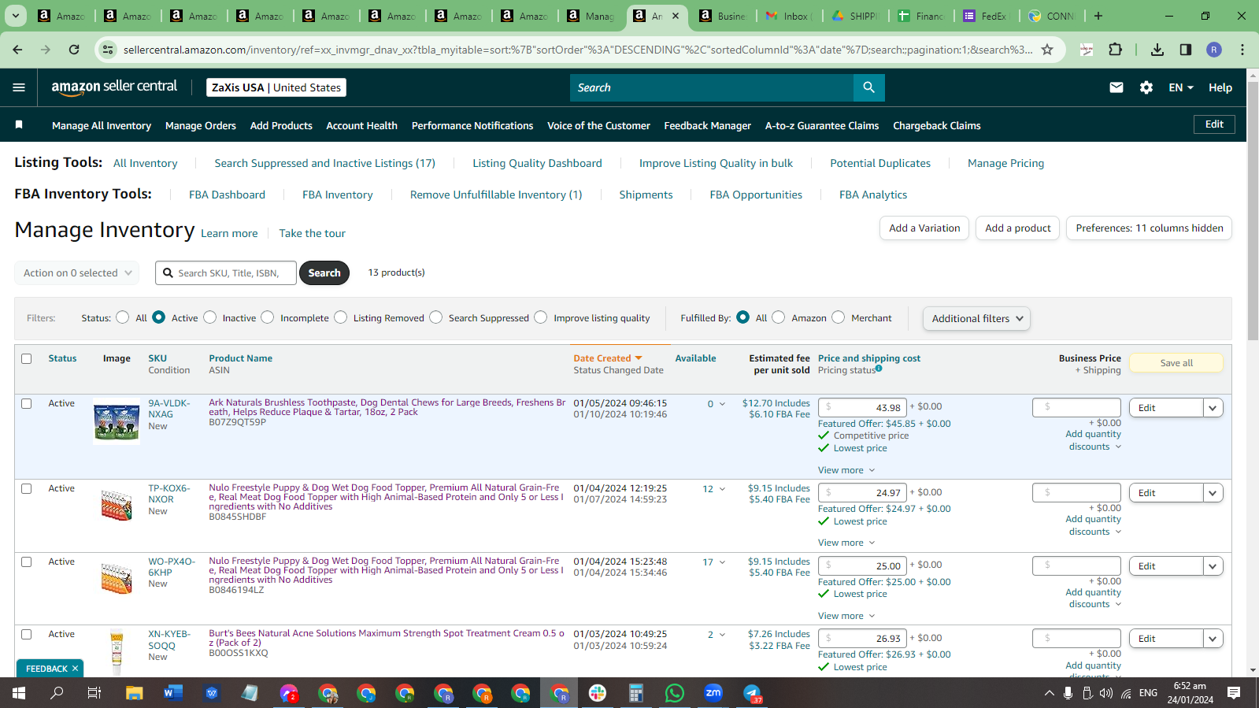Expand available quantity chevron for 12 units
Image resolution: width=1259 pixels, height=708 pixels.
pos(722,489)
